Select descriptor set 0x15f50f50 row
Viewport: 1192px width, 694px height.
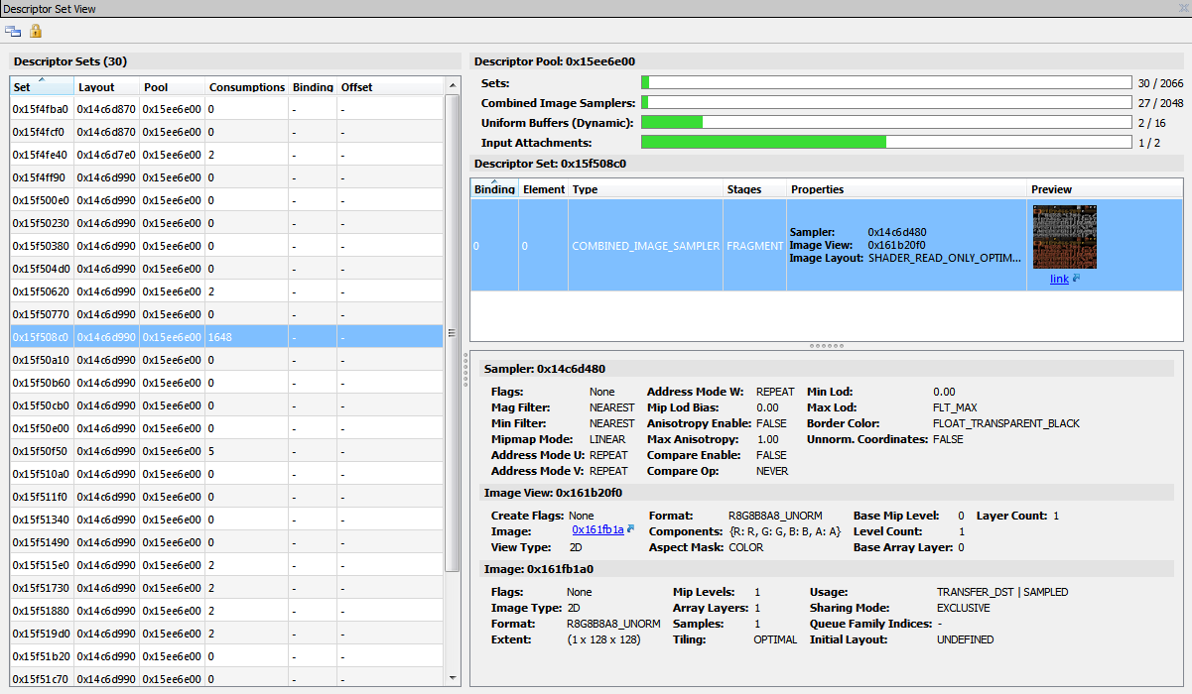[x=40, y=451]
